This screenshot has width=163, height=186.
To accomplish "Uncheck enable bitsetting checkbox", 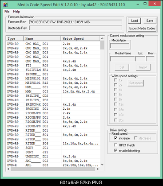I will click(x=115, y=150).
